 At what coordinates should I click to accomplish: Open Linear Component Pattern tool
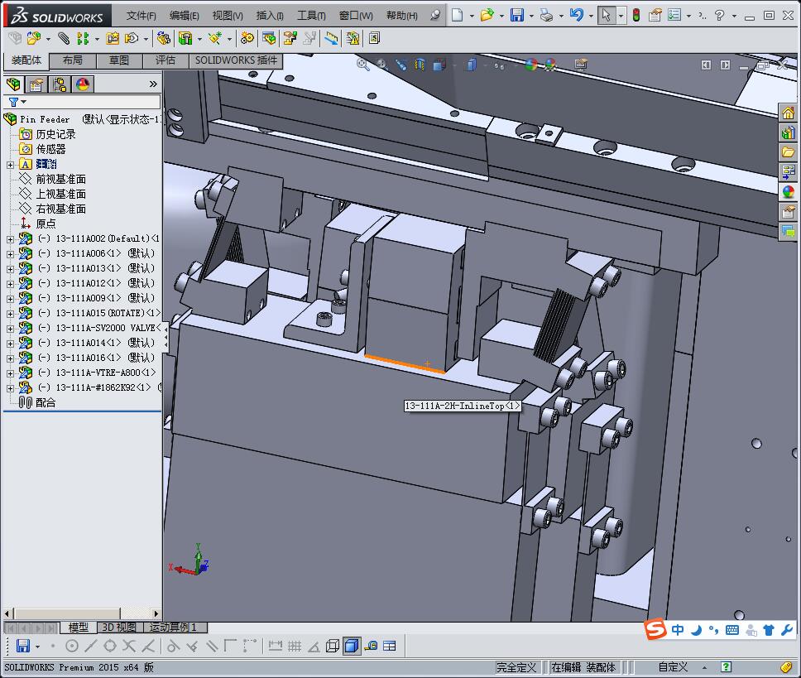(82, 38)
